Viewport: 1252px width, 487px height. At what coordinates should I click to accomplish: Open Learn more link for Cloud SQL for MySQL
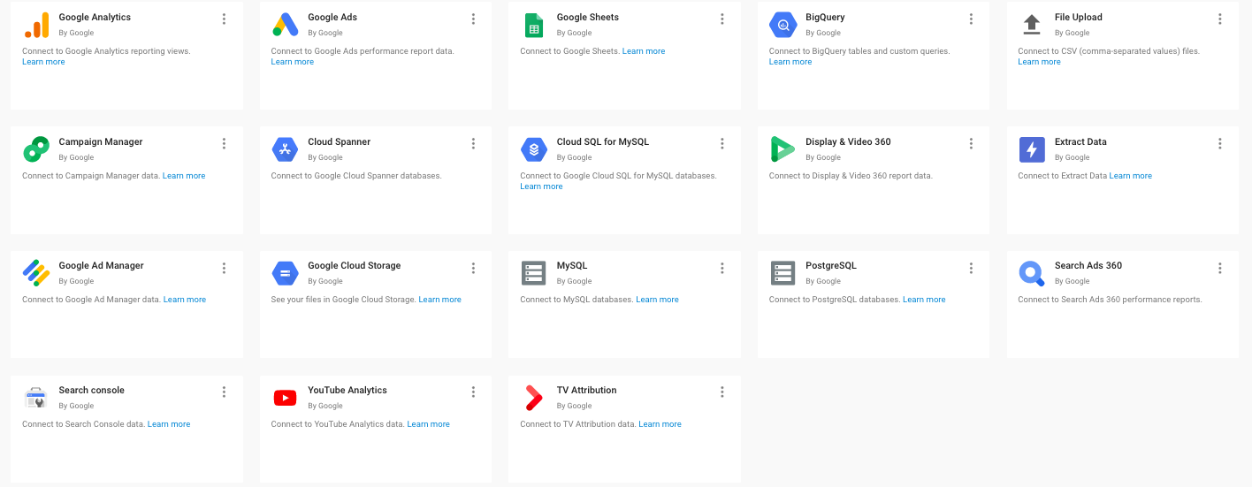(x=541, y=186)
